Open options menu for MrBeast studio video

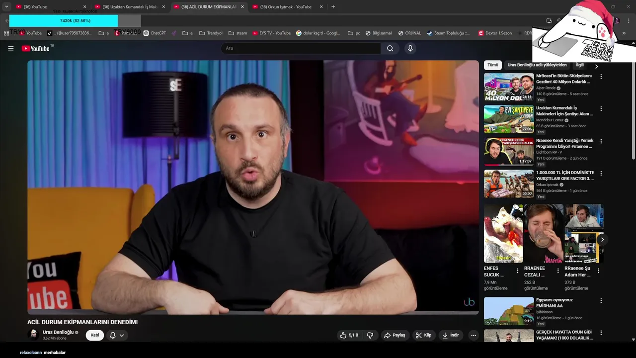(601, 77)
